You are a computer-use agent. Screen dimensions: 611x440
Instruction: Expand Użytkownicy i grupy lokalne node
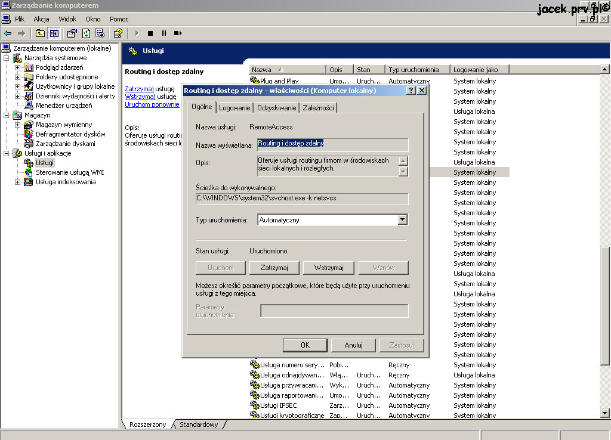[17, 86]
